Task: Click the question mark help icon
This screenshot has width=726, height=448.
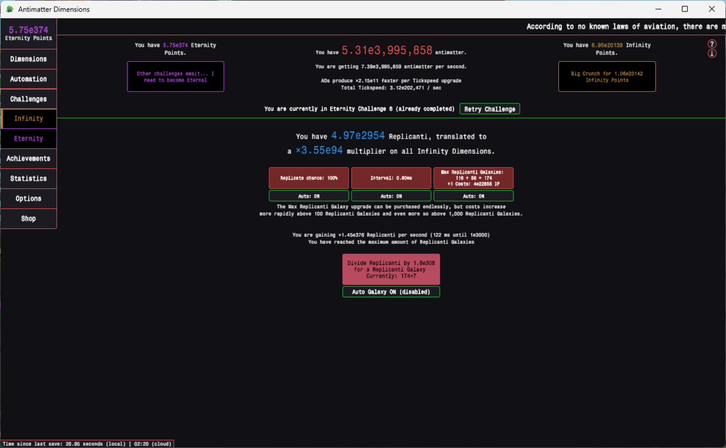Action: (711, 44)
